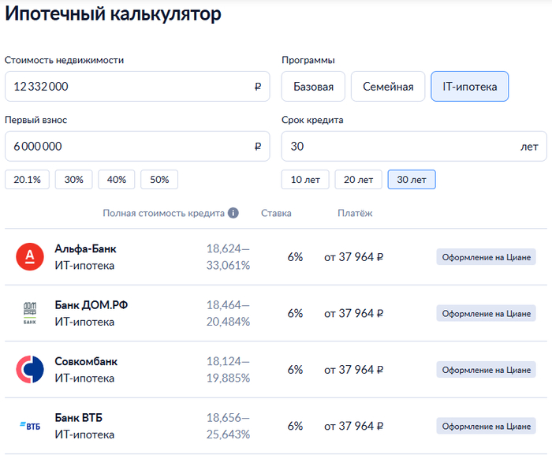
Task: Click ИТ-ипотека label under Совкомбанк
Action: (84, 379)
